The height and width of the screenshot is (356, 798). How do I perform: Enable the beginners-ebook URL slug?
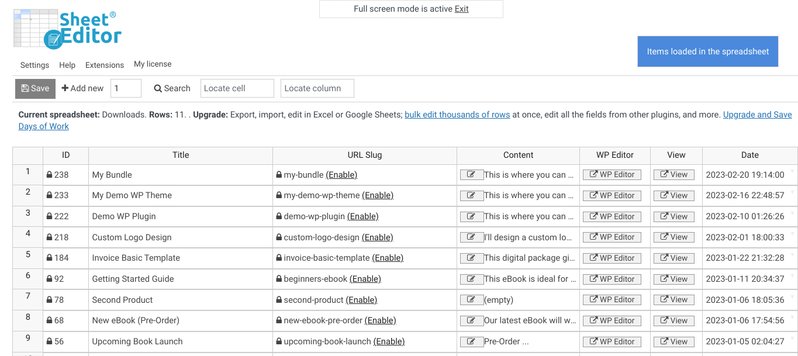365,279
